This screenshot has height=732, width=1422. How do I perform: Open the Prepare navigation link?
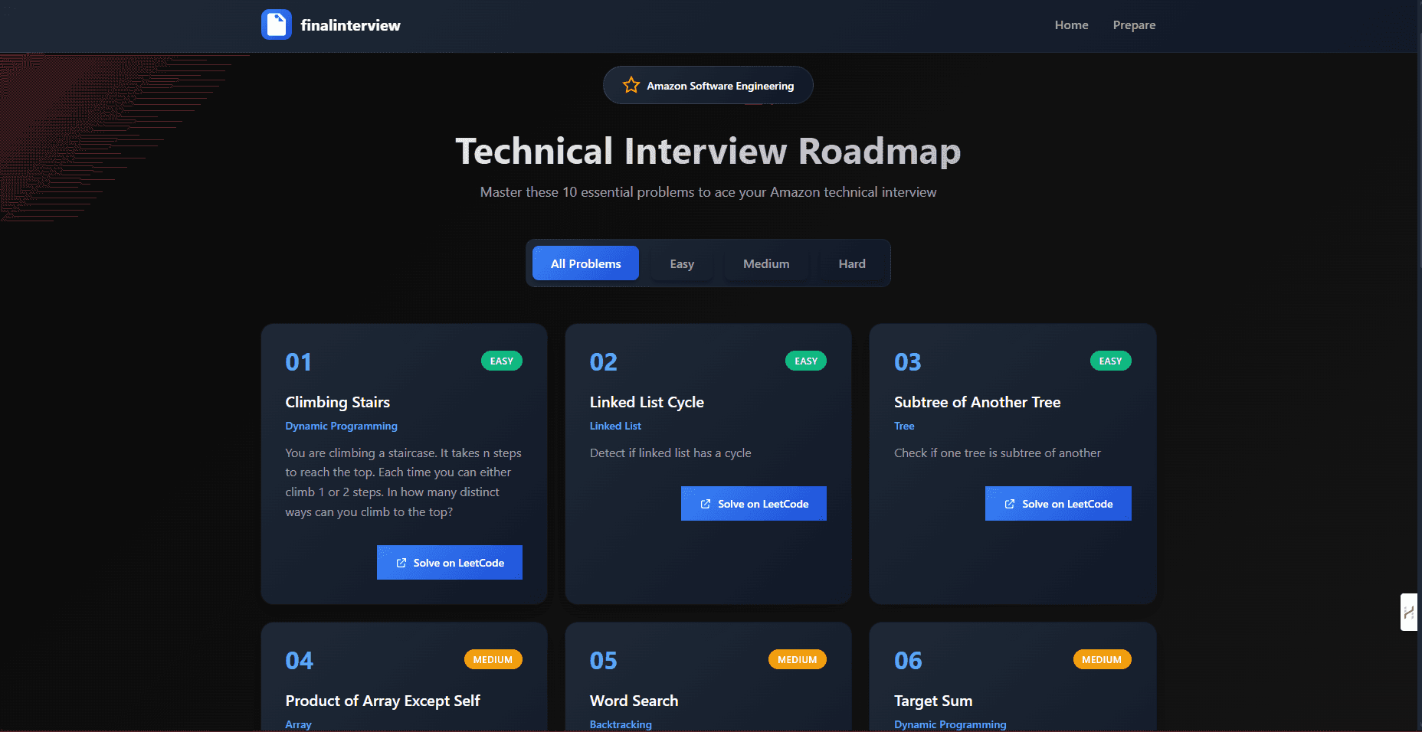[1134, 25]
